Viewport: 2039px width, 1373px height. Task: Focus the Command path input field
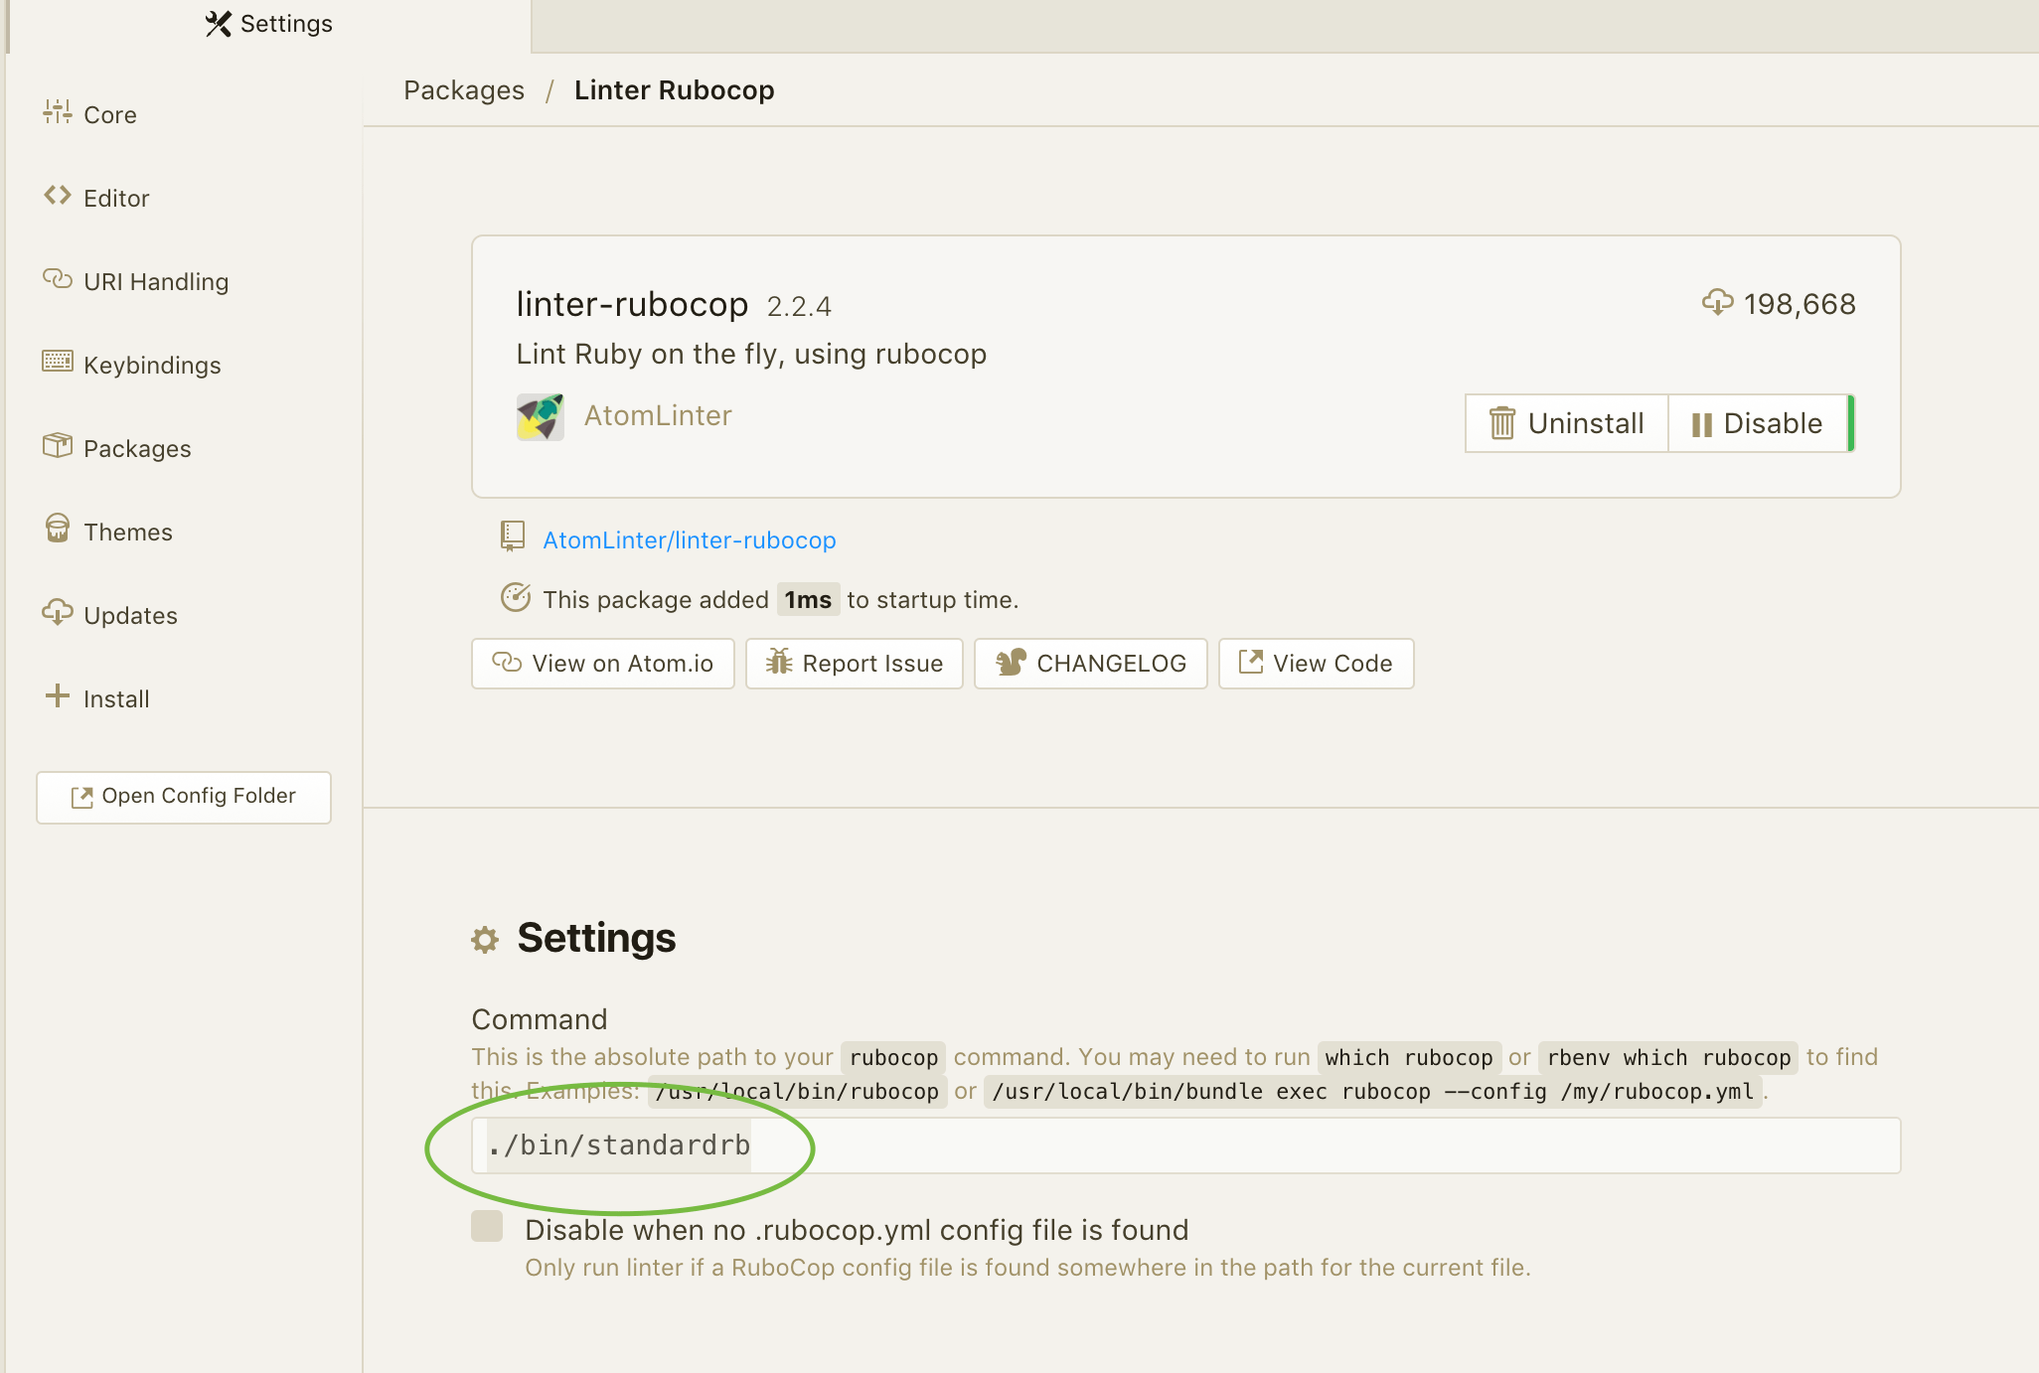pyautogui.click(x=1186, y=1145)
